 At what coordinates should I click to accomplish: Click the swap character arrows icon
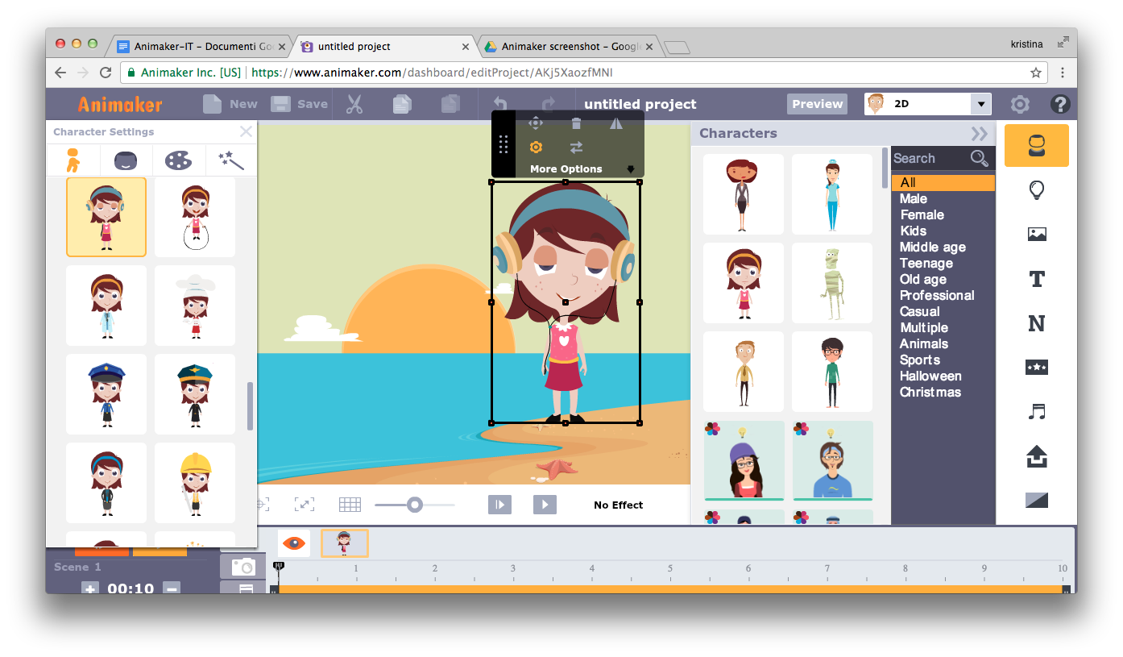(576, 148)
